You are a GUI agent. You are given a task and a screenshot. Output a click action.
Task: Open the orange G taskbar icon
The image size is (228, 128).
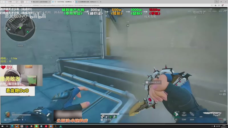coord(56,126)
